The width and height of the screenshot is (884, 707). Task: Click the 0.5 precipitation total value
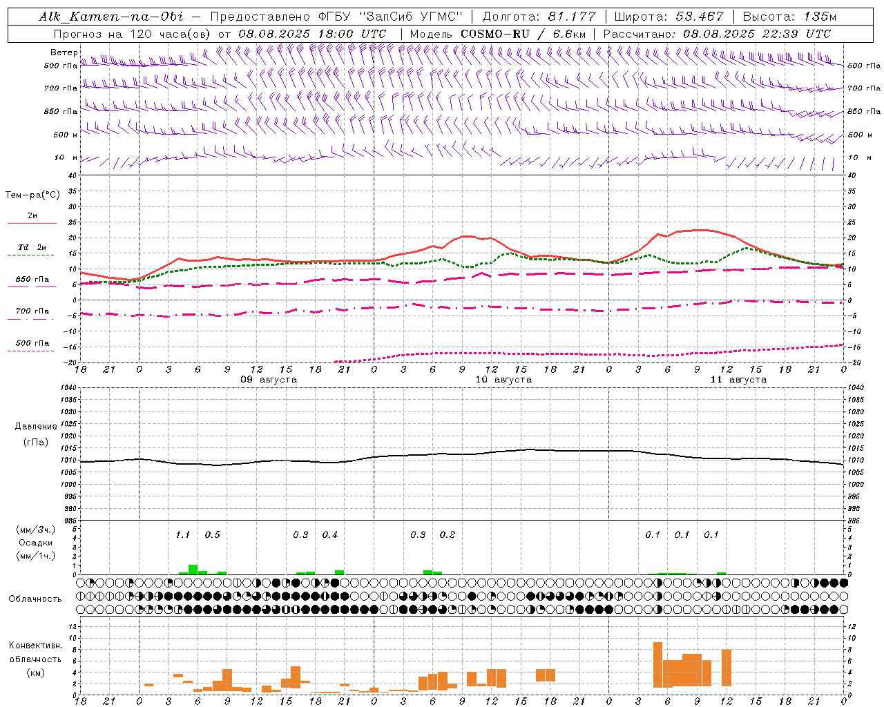tap(212, 535)
